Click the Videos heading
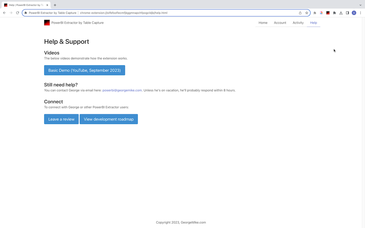Screen dimensions: 365x228 pos(52,53)
